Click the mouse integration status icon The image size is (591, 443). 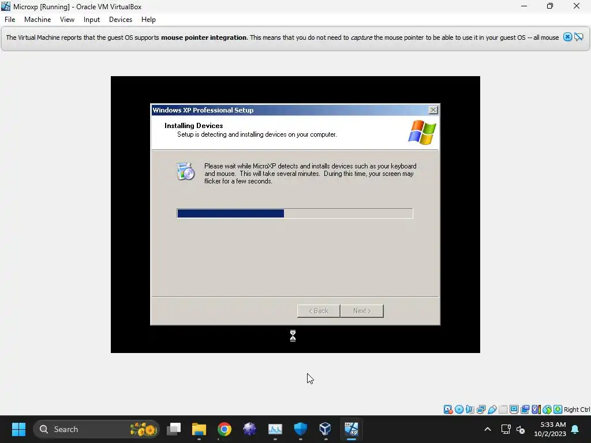547,410
